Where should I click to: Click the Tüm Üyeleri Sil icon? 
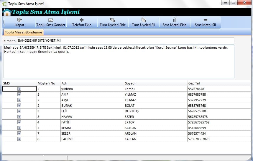143,20
